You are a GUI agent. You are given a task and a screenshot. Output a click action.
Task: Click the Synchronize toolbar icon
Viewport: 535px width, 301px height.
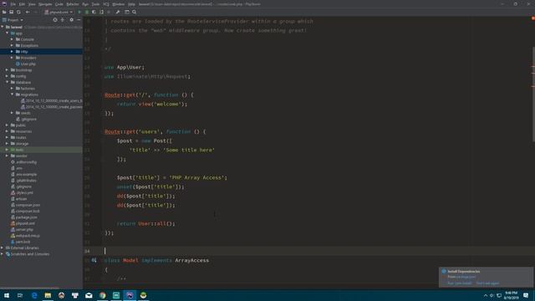(x=18, y=12)
